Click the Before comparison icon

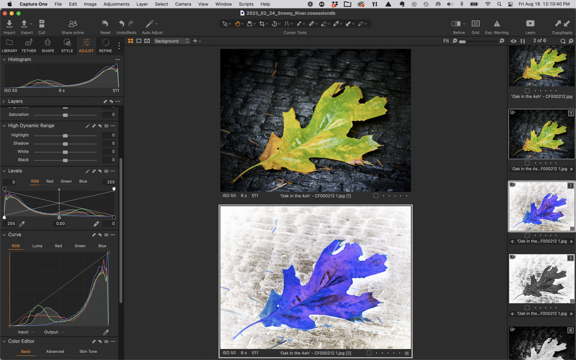click(x=456, y=24)
